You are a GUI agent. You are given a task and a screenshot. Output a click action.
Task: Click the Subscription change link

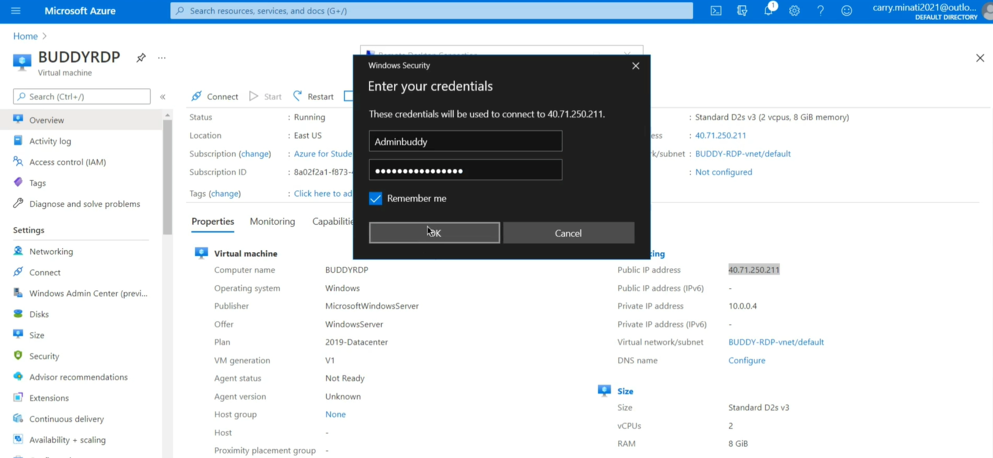pyautogui.click(x=255, y=154)
